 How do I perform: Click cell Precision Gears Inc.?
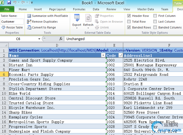pos(57,79)
